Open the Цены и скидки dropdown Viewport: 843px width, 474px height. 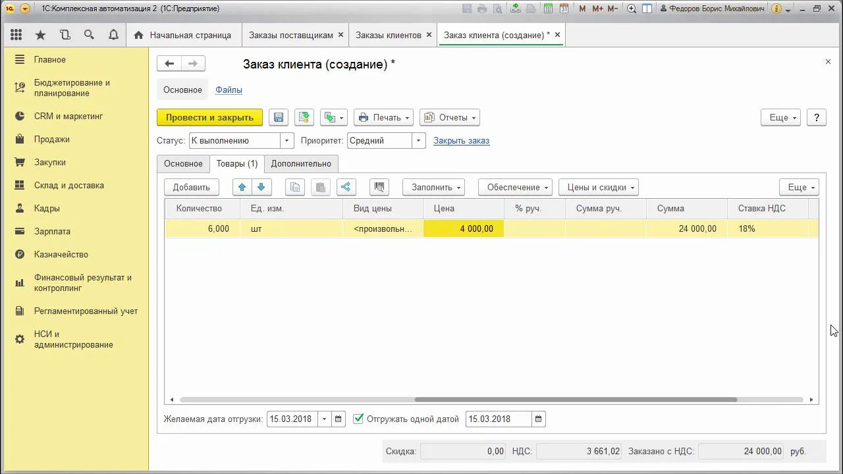tap(598, 187)
